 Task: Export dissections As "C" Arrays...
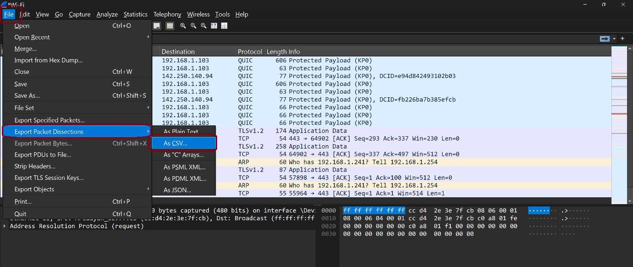[x=184, y=155]
